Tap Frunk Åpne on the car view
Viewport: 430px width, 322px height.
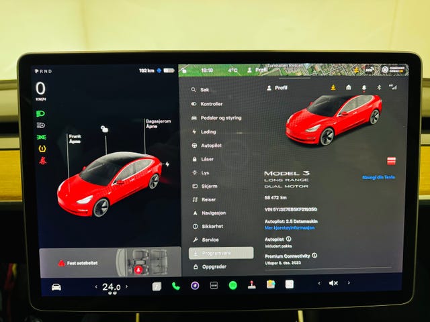coord(75,139)
